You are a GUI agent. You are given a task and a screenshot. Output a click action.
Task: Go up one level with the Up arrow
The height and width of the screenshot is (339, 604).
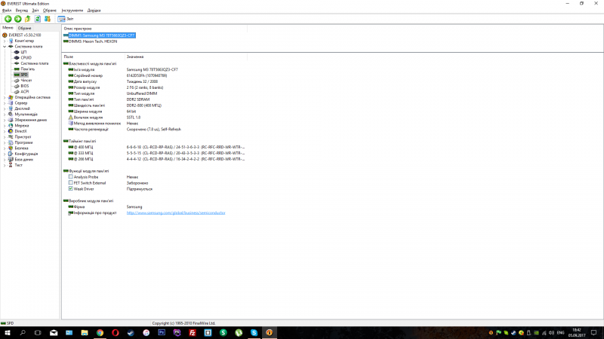click(x=28, y=19)
